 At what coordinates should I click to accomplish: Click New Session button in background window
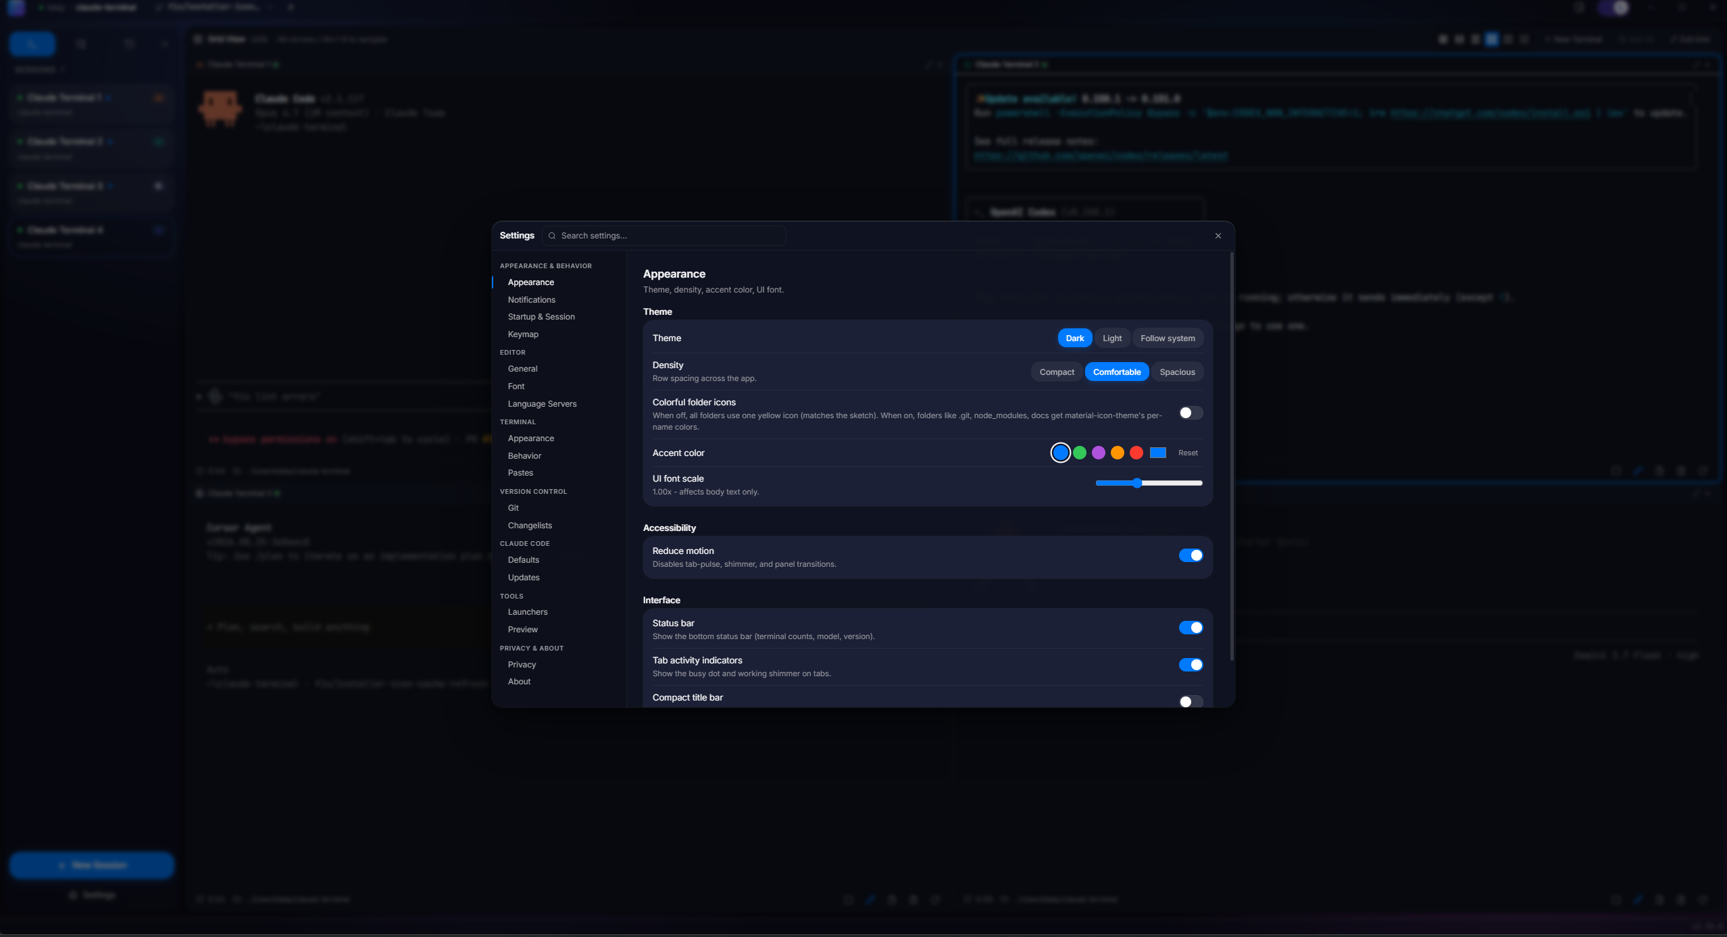(x=92, y=865)
